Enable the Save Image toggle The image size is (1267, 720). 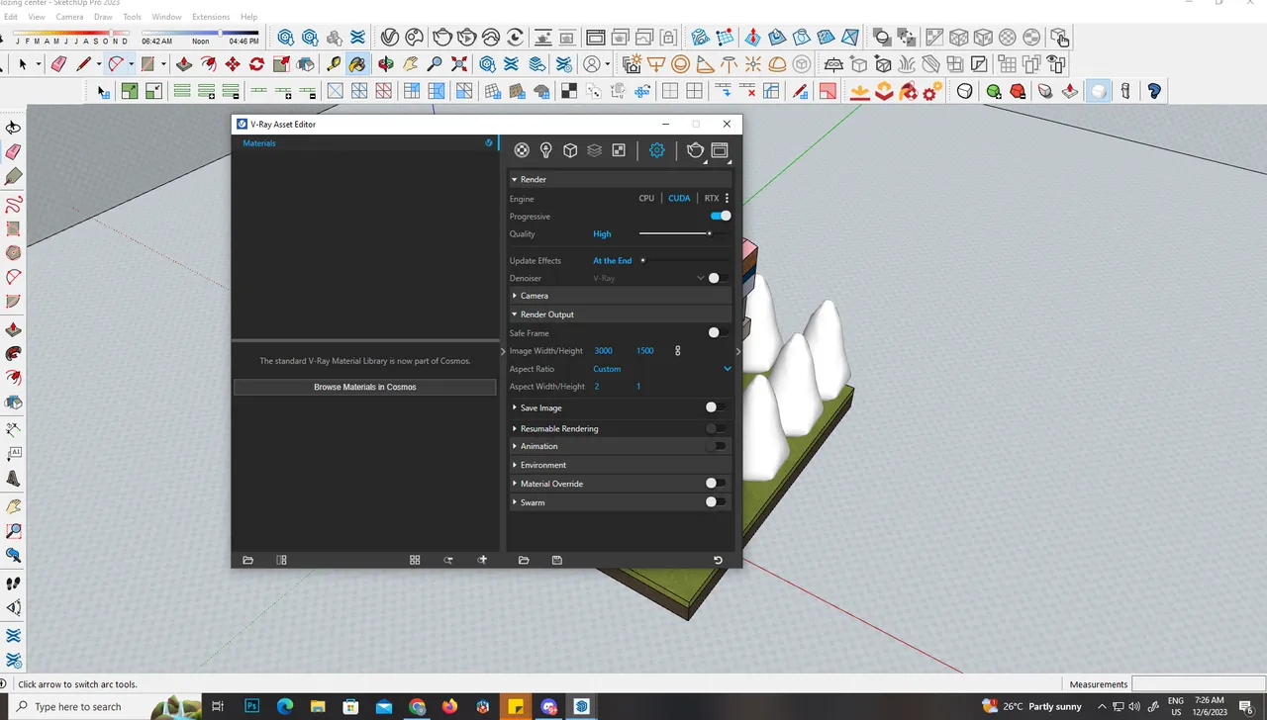pos(716,407)
